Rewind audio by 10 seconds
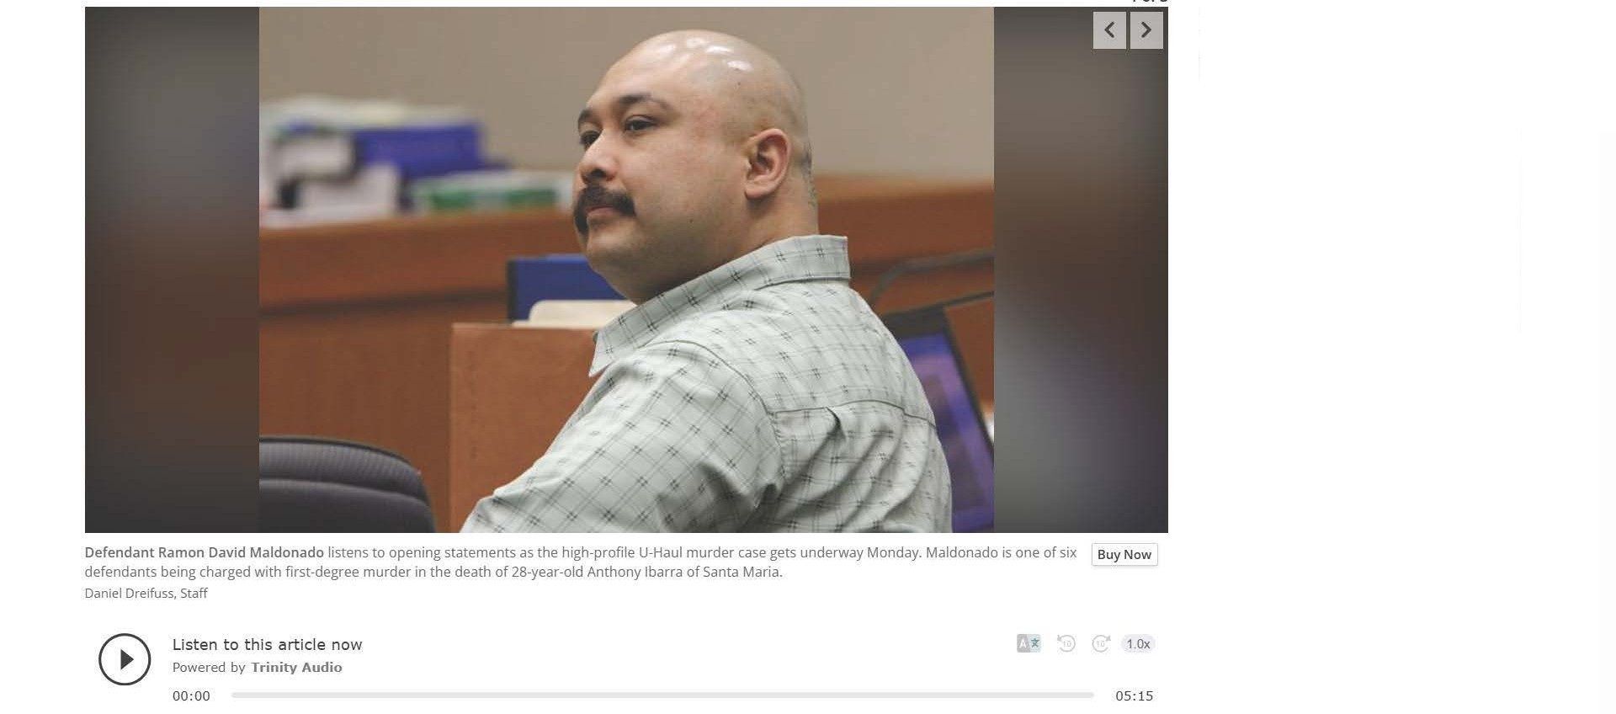Image resolution: width=1616 pixels, height=714 pixels. pyautogui.click(x=1066, y=644)
